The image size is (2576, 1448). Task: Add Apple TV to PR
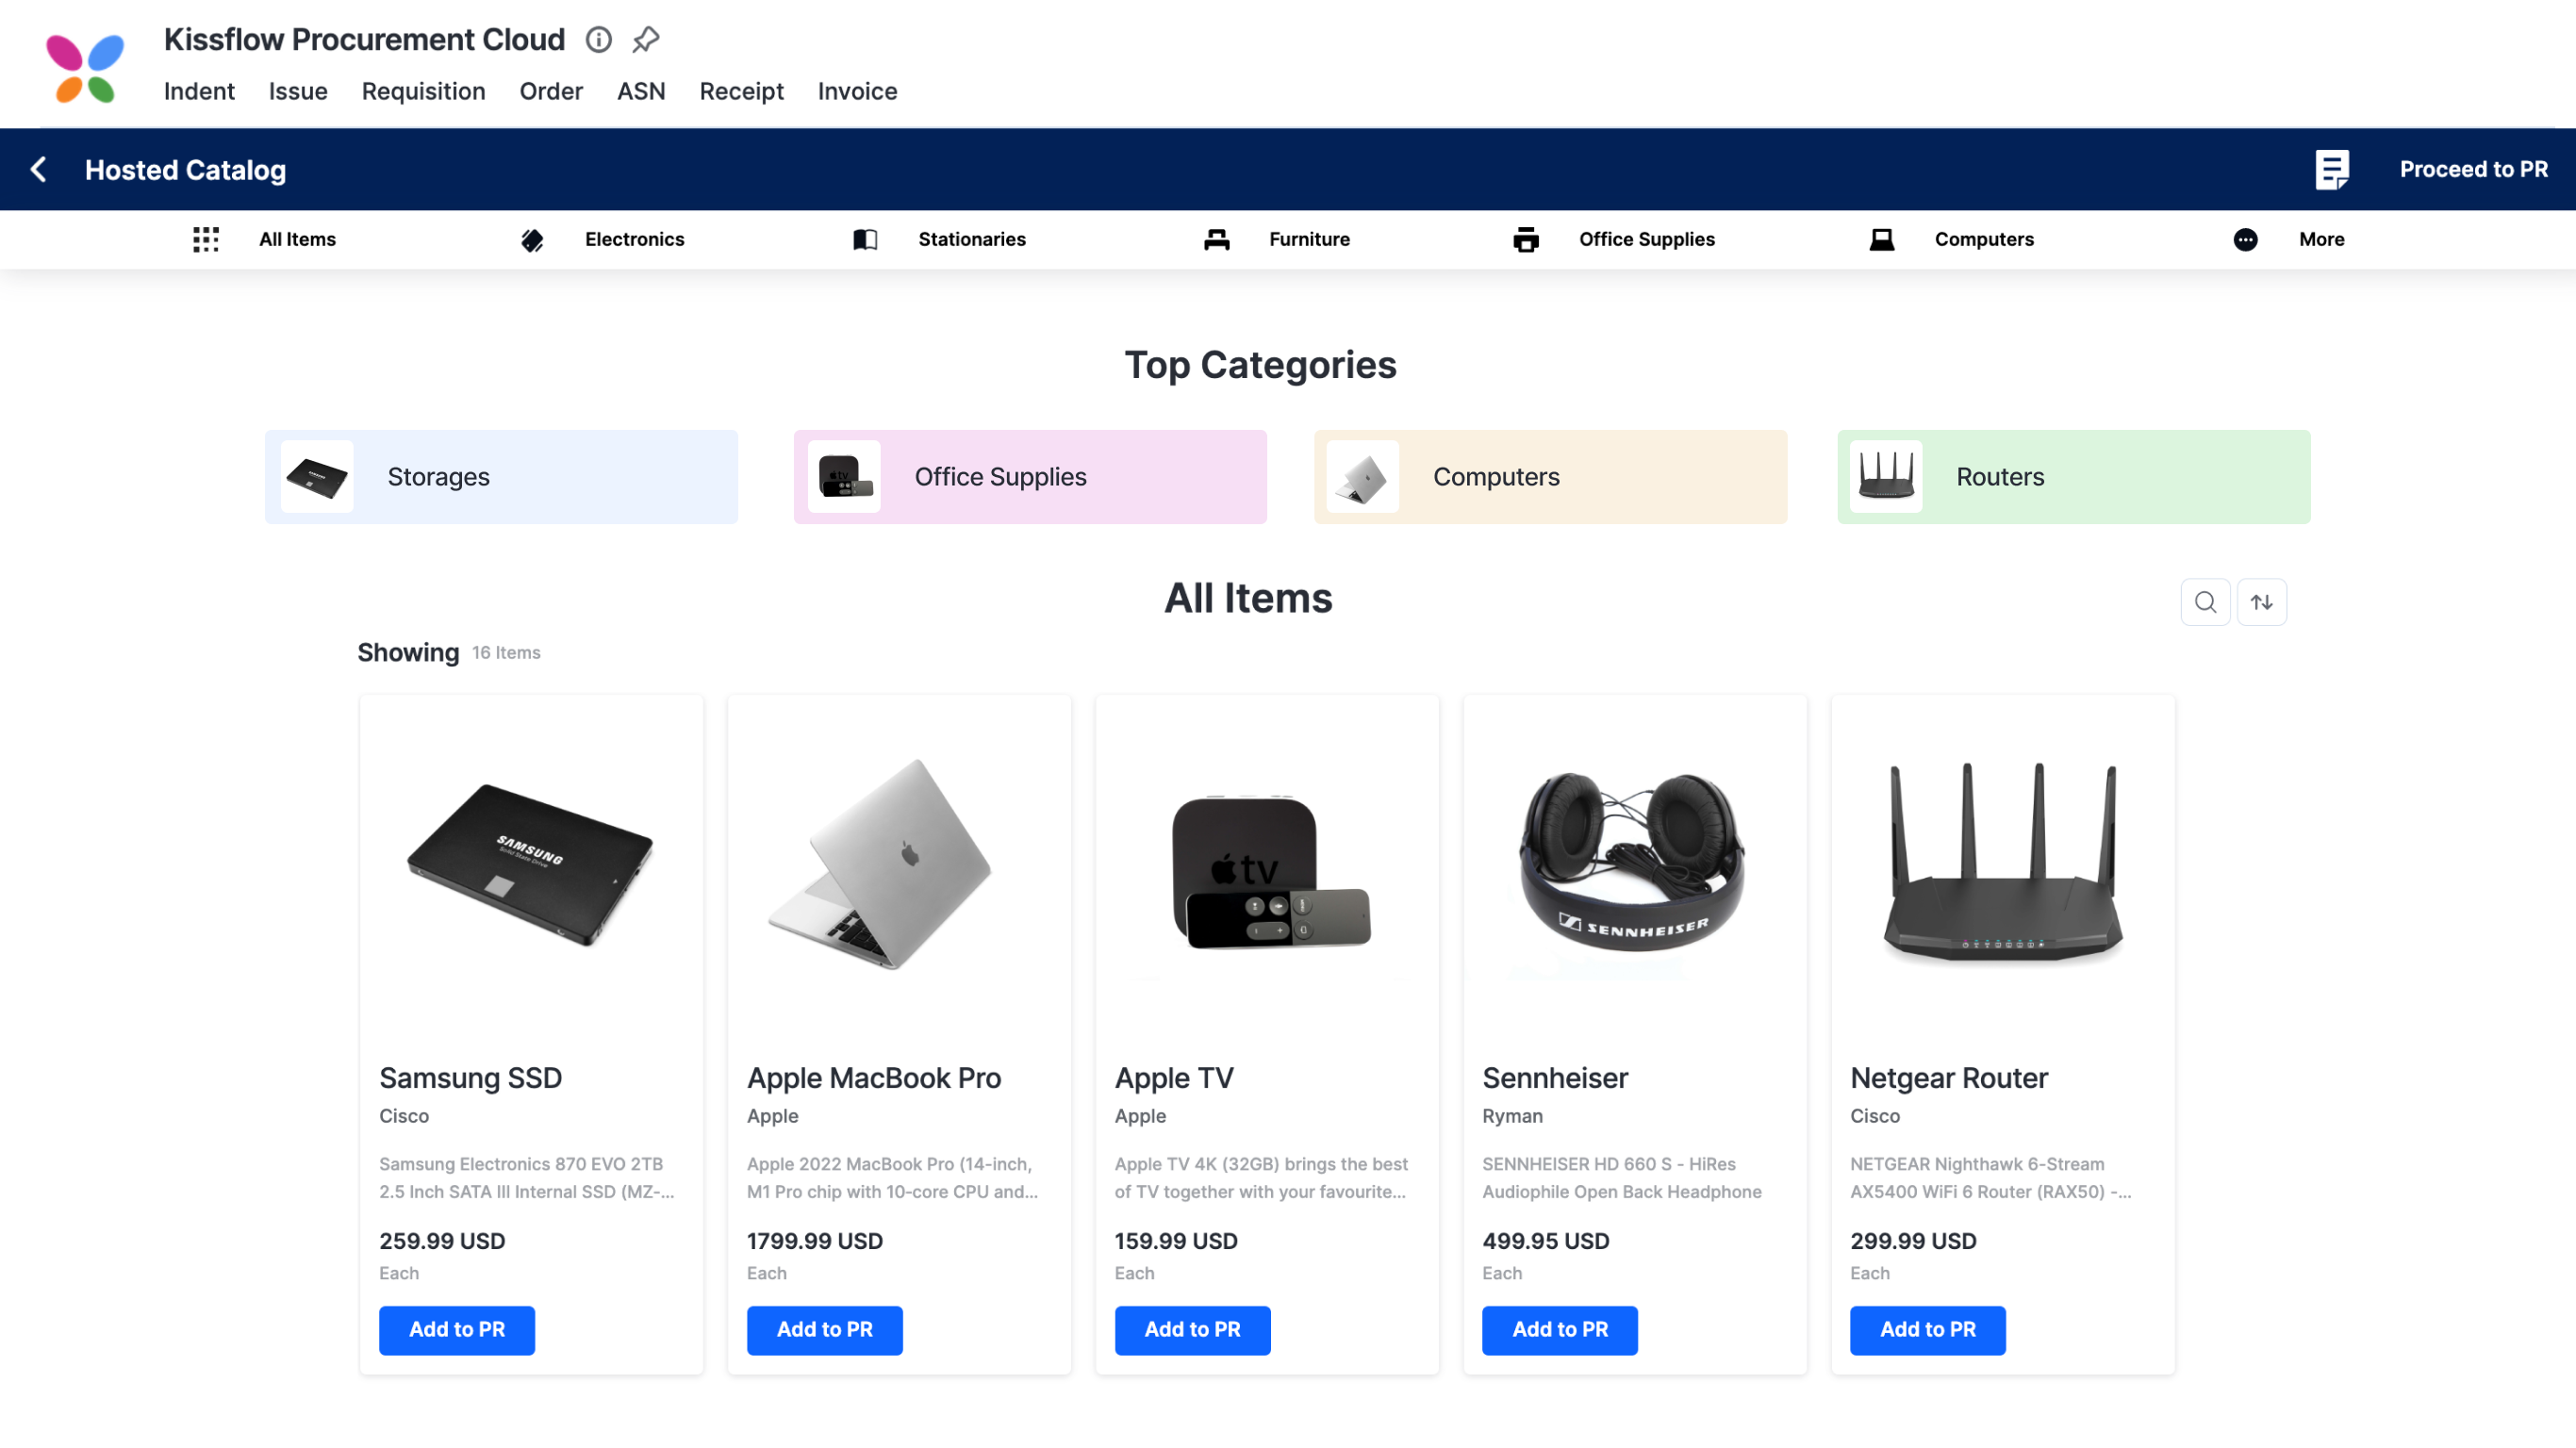coord(1193,1330)
